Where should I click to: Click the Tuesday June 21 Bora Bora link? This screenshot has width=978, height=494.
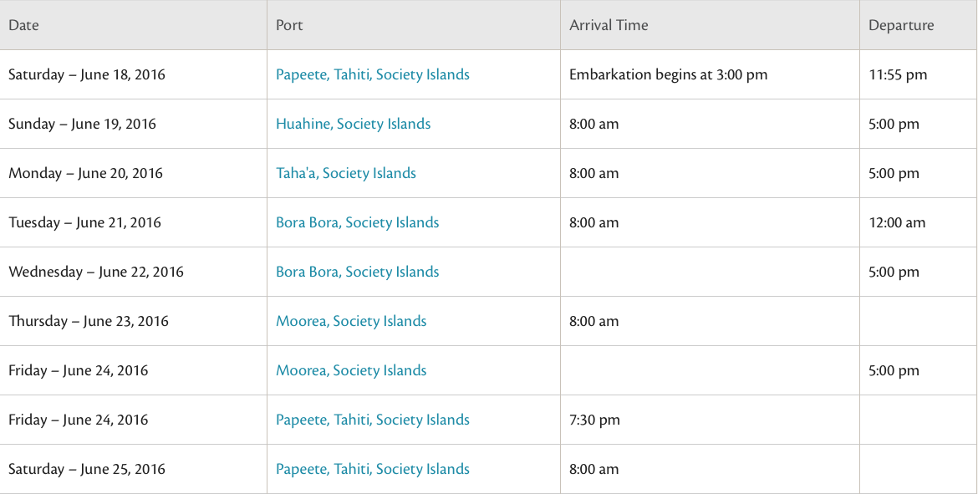pos(357,222)
